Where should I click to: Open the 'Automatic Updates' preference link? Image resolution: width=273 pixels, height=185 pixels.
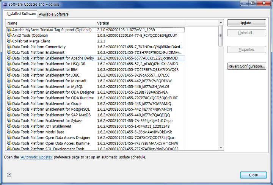tap(36, 157)
